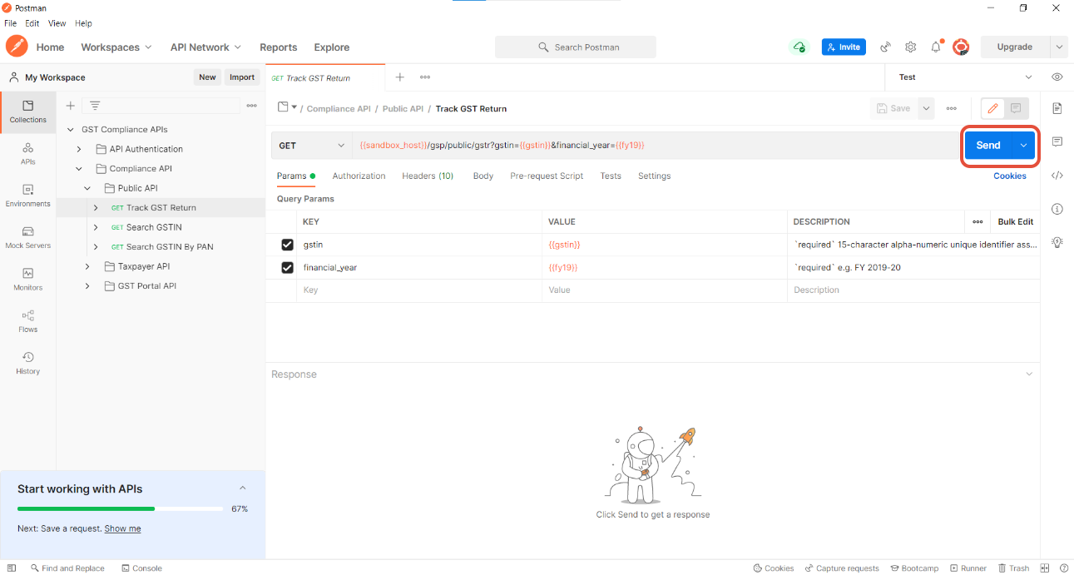Collapse the Response pane chevron
1074x575 pixels.
click(1029, 374)
